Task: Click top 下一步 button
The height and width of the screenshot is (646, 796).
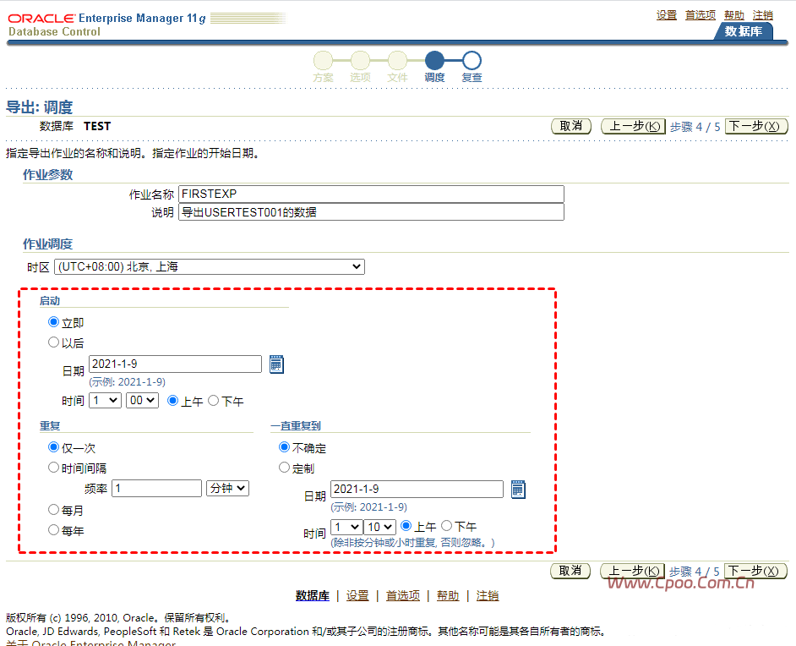Action: pos(756,127)
